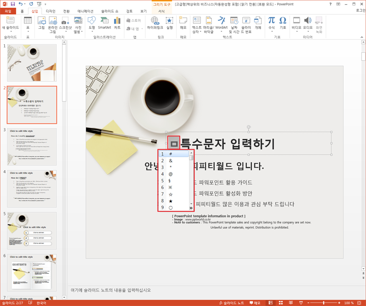Click the Hyperlink (하이퍼링크) icon
The height and width of the screenshot is (306, 366).
coord(155,20)
